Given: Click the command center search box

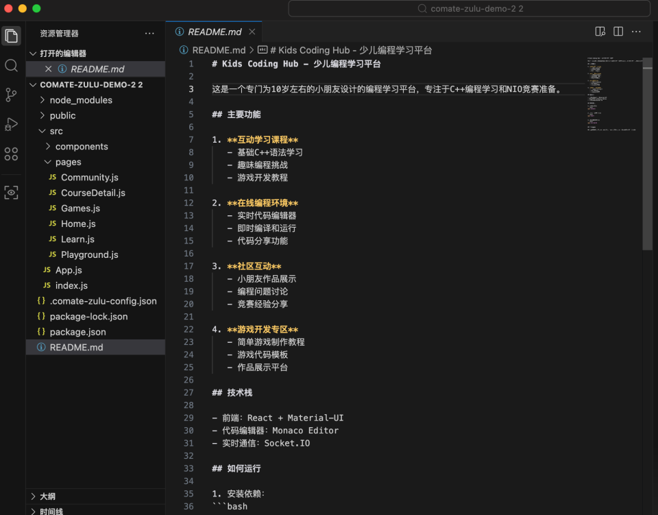Looking at the screenshot, I should (x=469, y=9).
